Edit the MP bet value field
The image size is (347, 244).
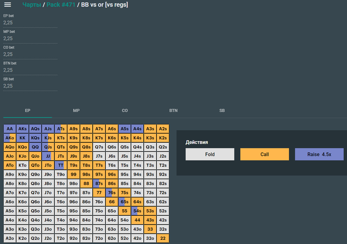pyautogui.click(x=30, y=39)
